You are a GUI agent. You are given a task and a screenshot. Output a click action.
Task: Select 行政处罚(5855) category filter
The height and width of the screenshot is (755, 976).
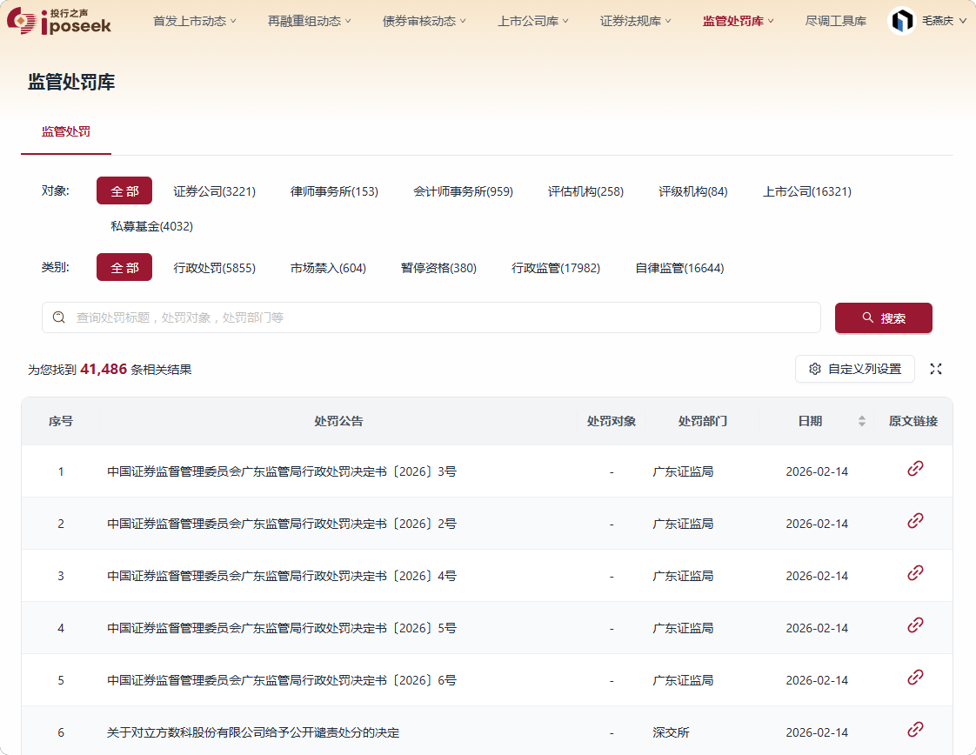pyautogui.click(x=214, y=268)
